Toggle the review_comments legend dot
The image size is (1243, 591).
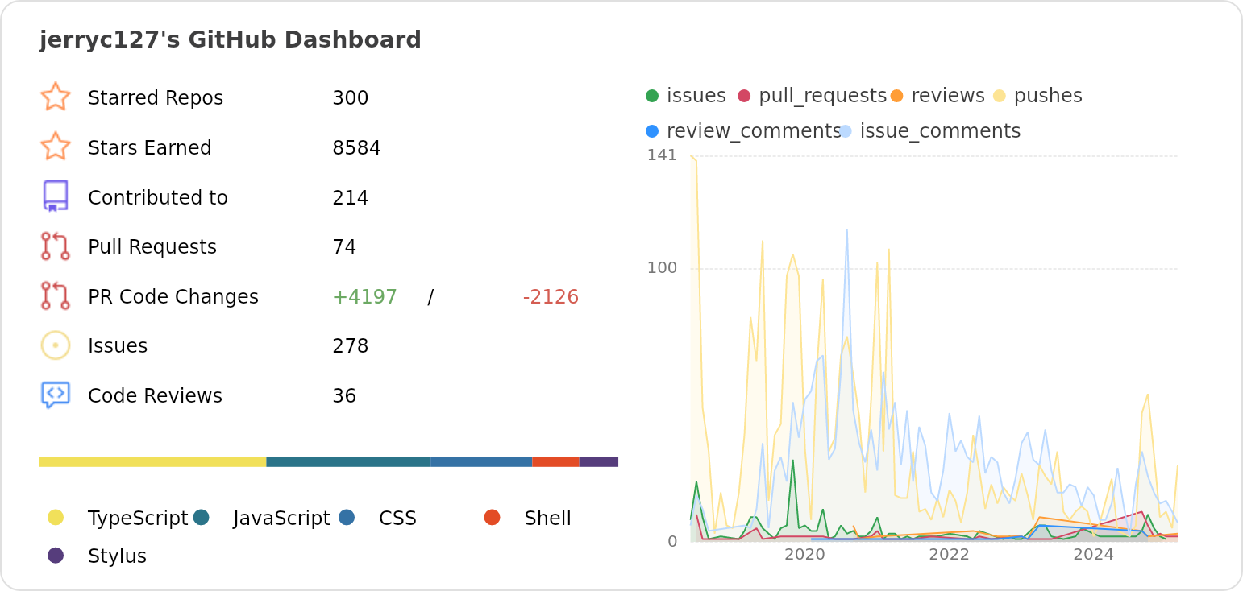[652, 130]
